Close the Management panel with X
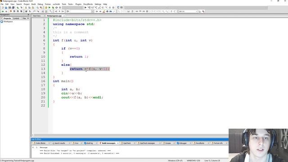 click(28, 14)
